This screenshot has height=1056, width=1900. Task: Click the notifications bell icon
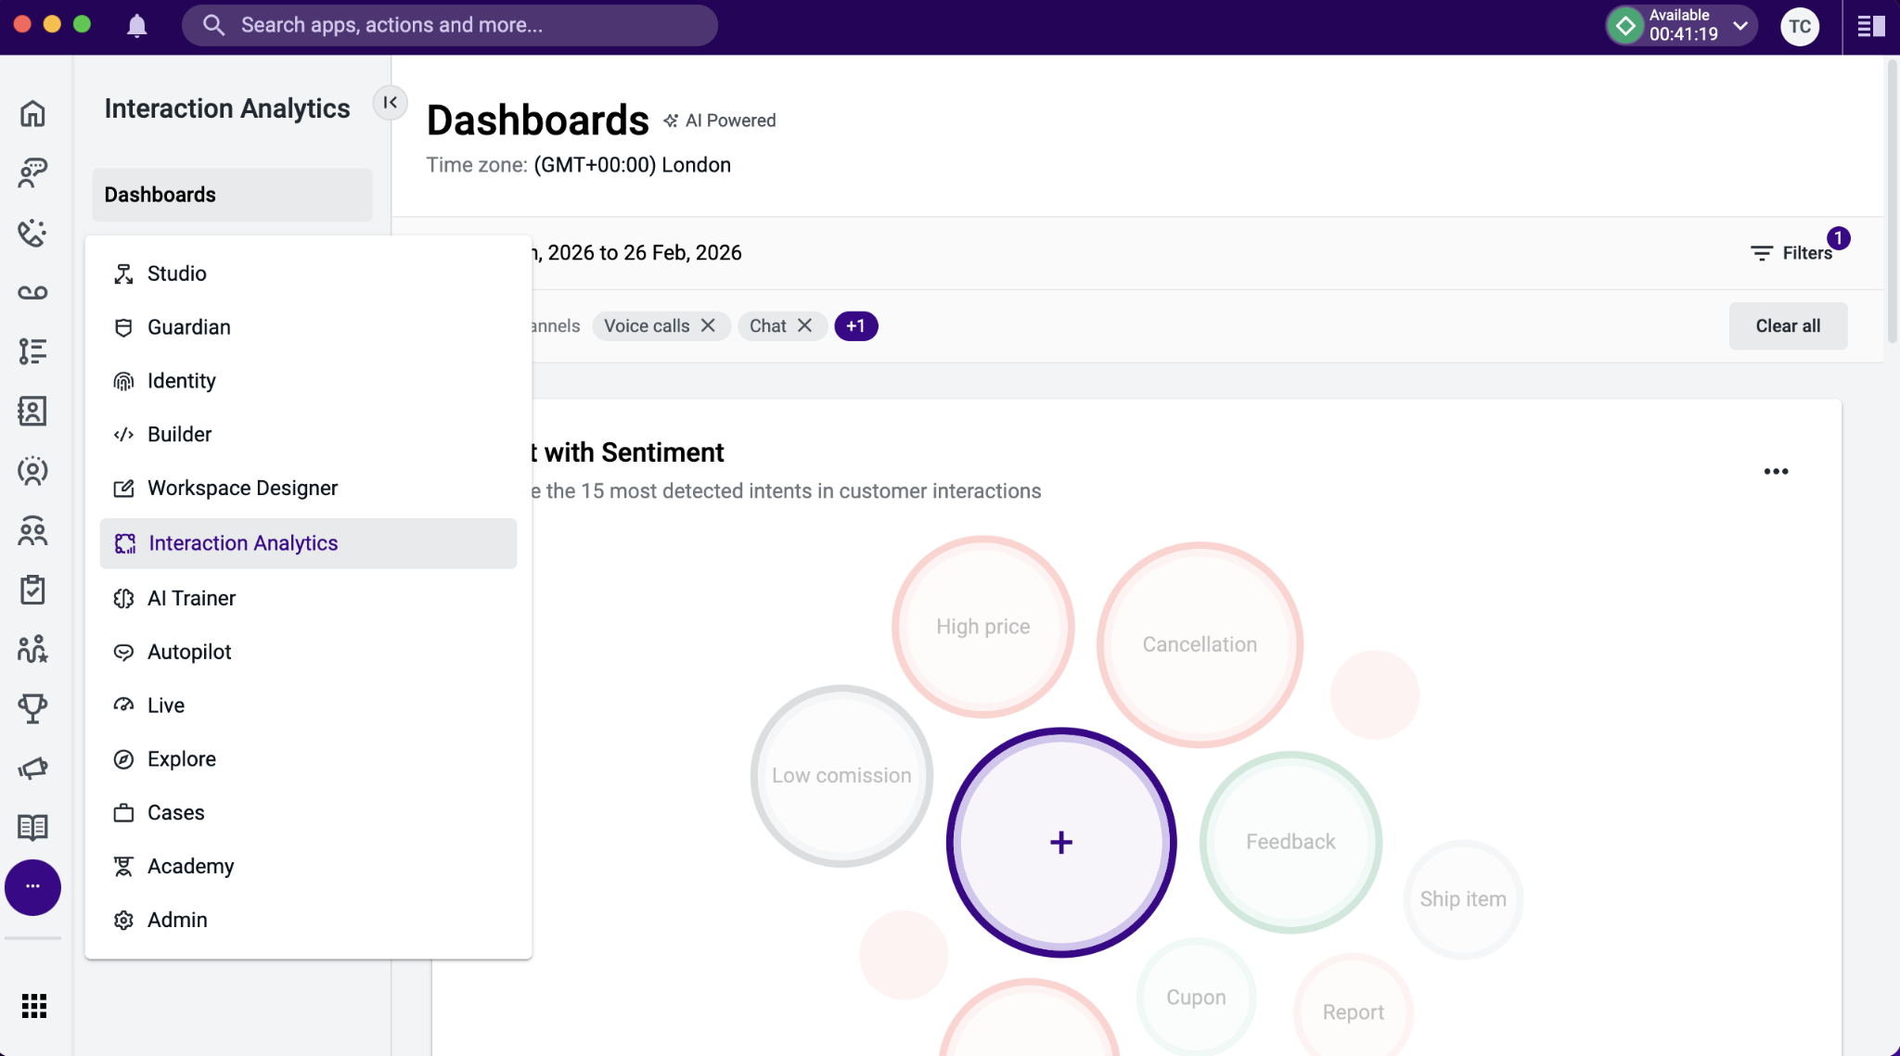(137, 26)
